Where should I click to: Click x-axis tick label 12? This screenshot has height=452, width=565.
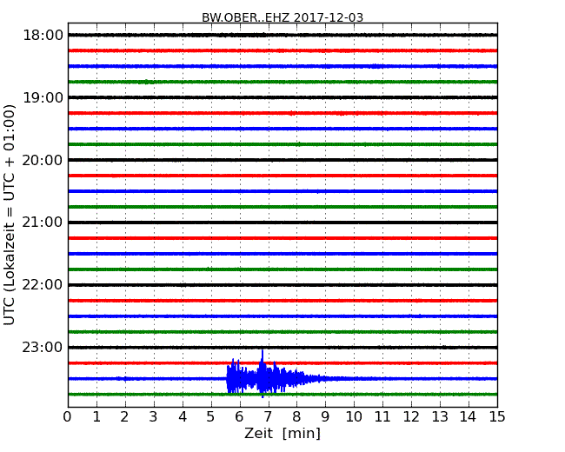[411, 417]
